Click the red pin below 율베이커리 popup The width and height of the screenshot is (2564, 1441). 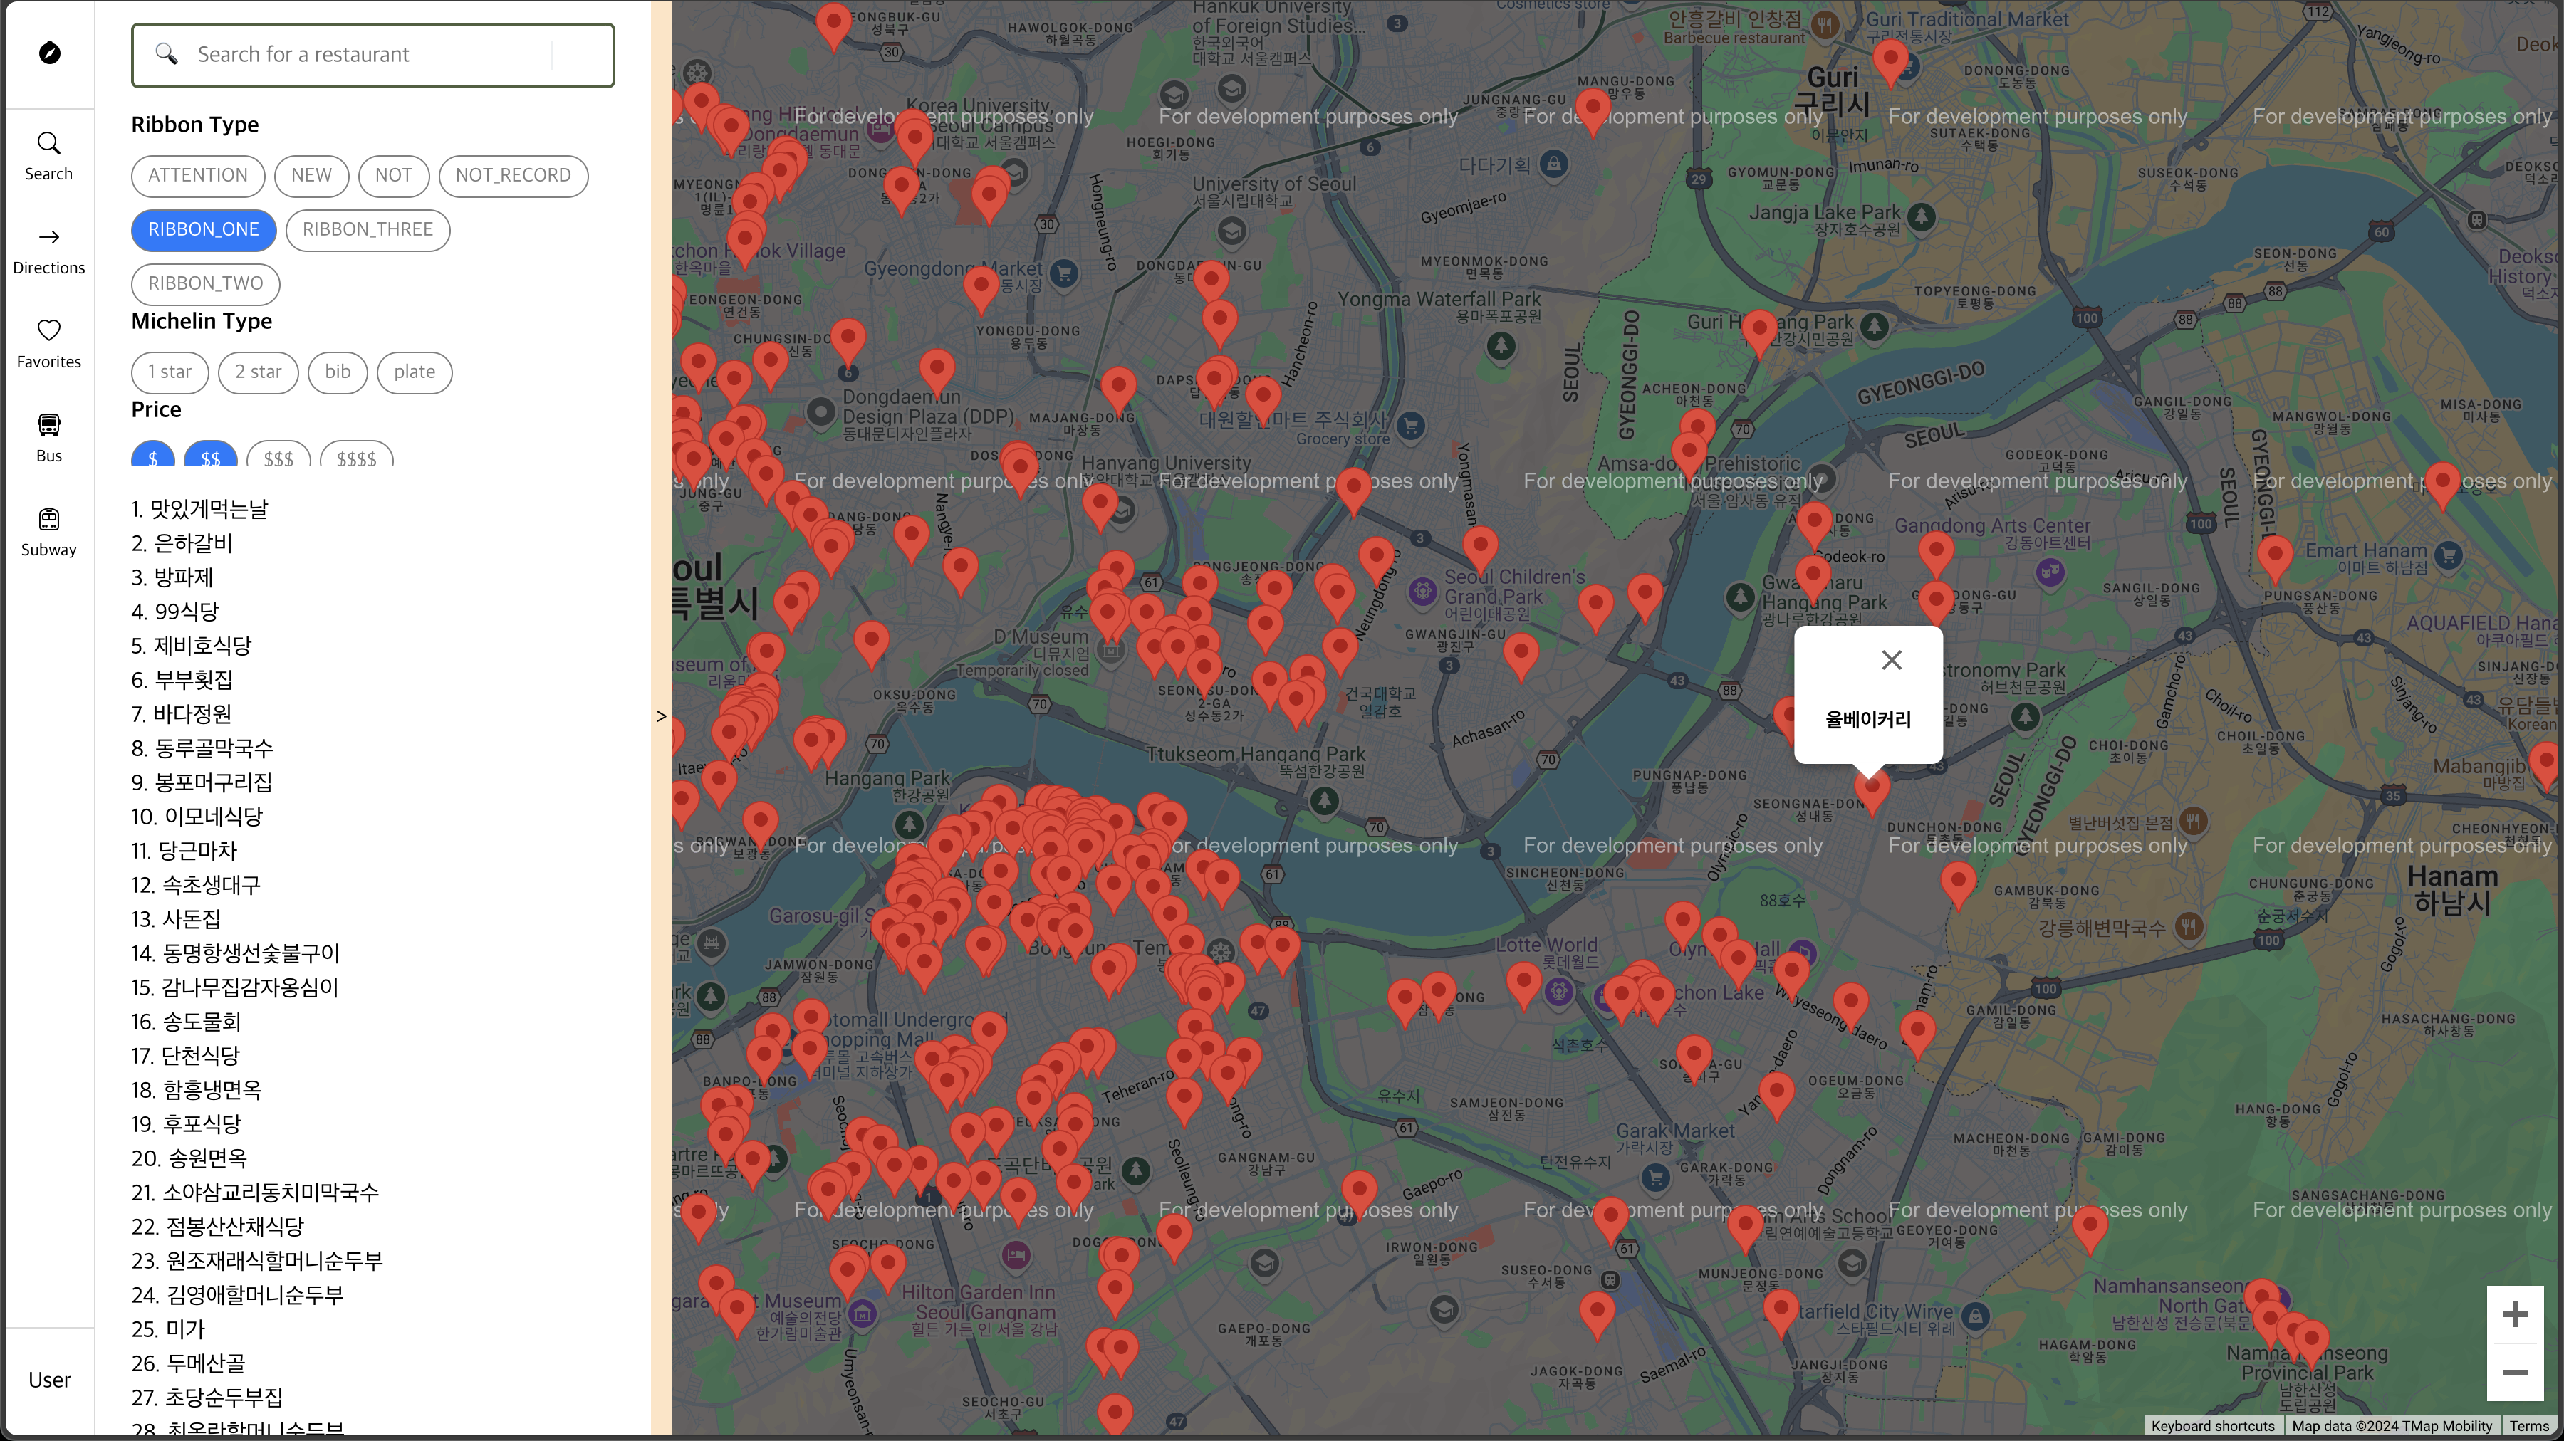(x=1872, y=791)
